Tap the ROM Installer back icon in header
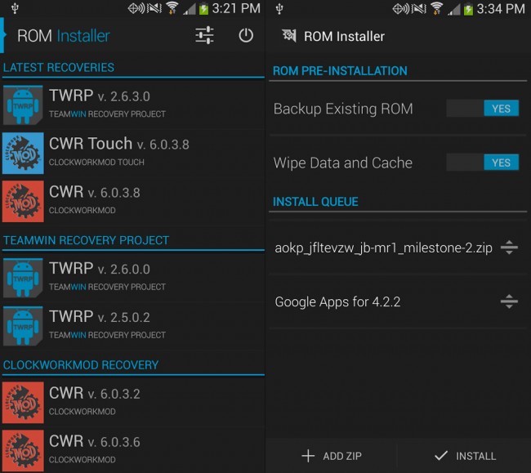This screenshot has width=531, height=473. (289, 36)
